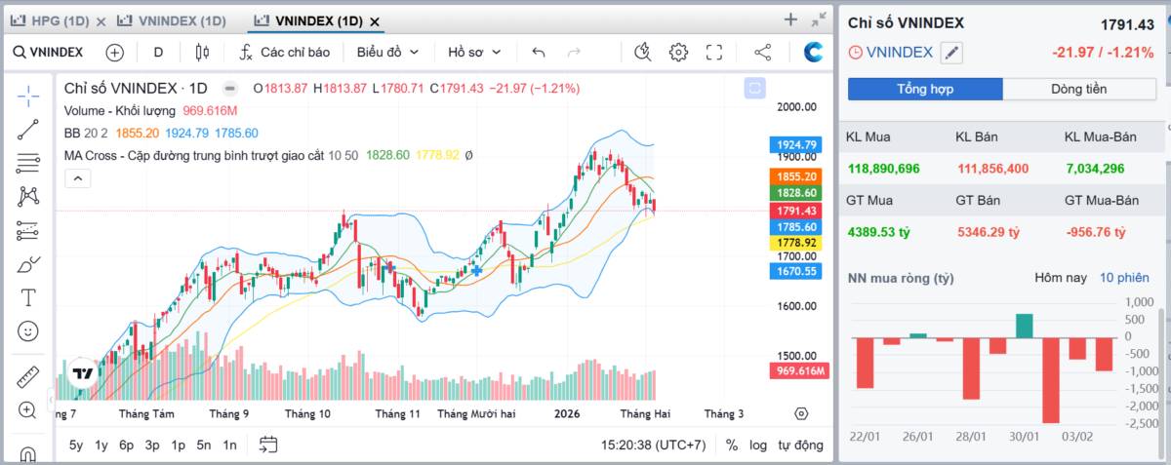This screenshot has width=1171, height=465.
Task: Click the blue C logo icon
Action: [x=813, y=52]
